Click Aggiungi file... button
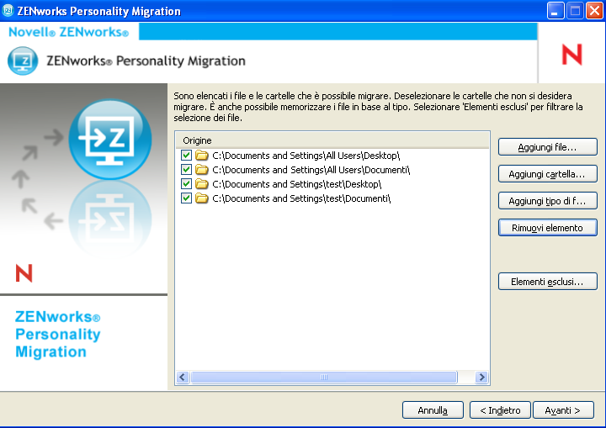Image resolution: width=606 pixels, height=428 pixels. pyautogui.click(x=548, y=147)
